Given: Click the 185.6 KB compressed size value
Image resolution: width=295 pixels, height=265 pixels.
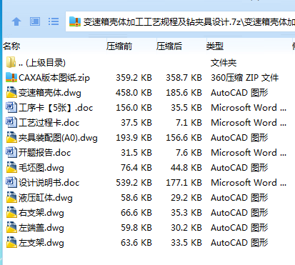Looking at the screenshot, I should (184, 93).
